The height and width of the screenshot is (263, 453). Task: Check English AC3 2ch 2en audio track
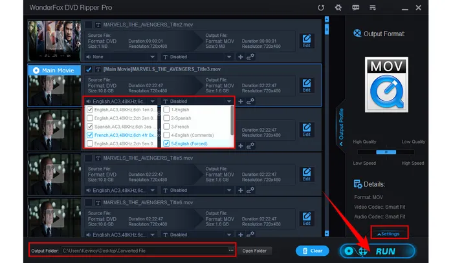tap(90, 118)
